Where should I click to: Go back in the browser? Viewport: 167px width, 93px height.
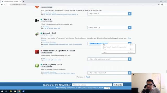pos(2,5)
